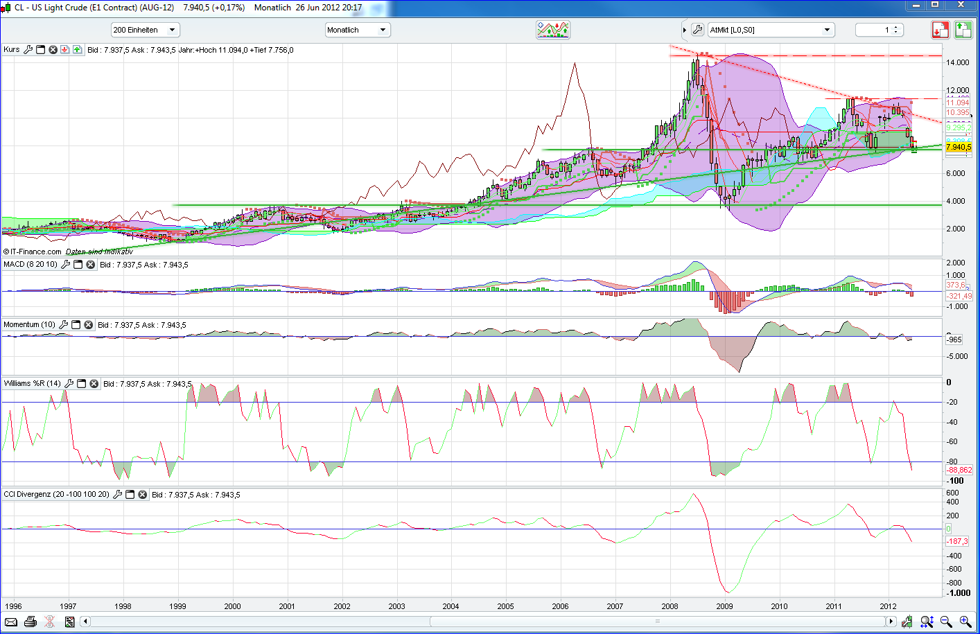The image size is (980, 634).
Task: Decrease order quantity with down arrow
Action: [896, 33]
